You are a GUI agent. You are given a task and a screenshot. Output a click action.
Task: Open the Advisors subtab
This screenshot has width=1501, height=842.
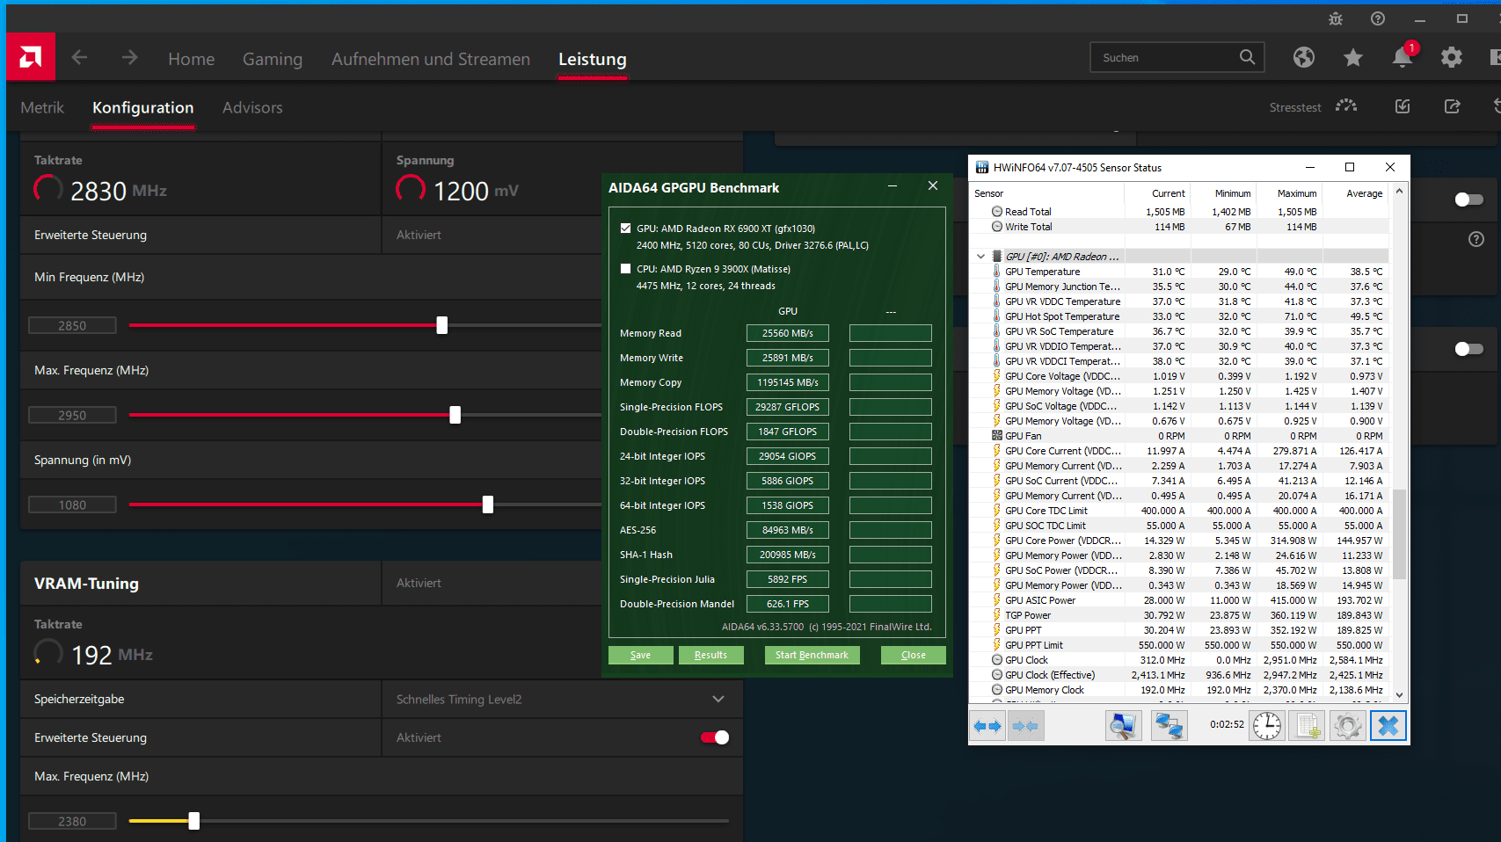252,107
